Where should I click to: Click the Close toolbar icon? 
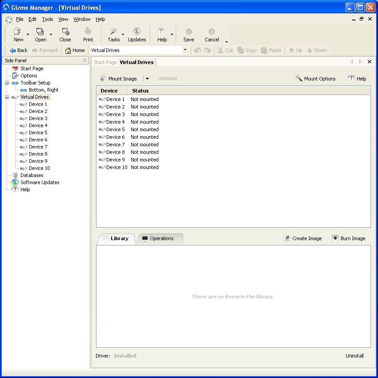[65, 35]
